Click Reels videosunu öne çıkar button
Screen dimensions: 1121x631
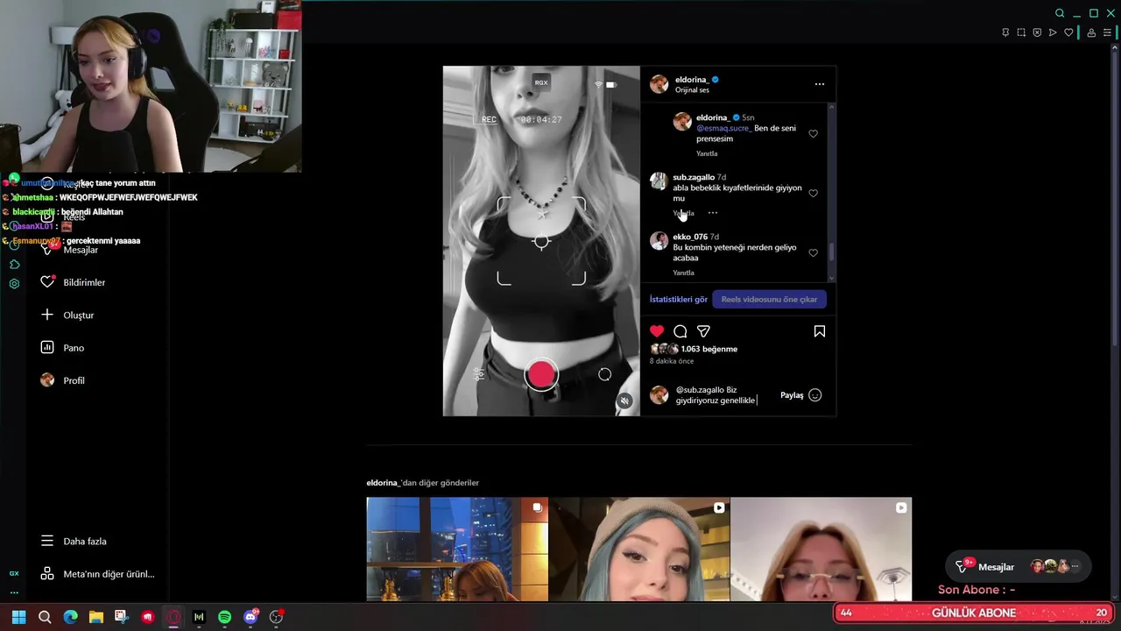tap(770, 300)
